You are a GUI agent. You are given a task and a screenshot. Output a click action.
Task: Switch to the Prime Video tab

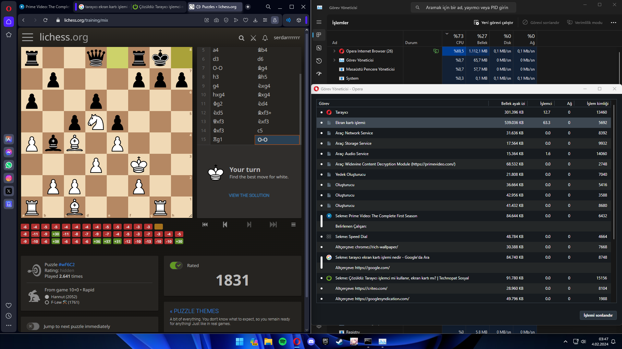click(45, 7)
